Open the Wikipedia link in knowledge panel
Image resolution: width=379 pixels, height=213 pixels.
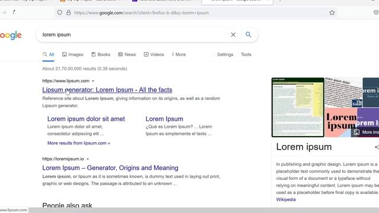pos(285,199)
